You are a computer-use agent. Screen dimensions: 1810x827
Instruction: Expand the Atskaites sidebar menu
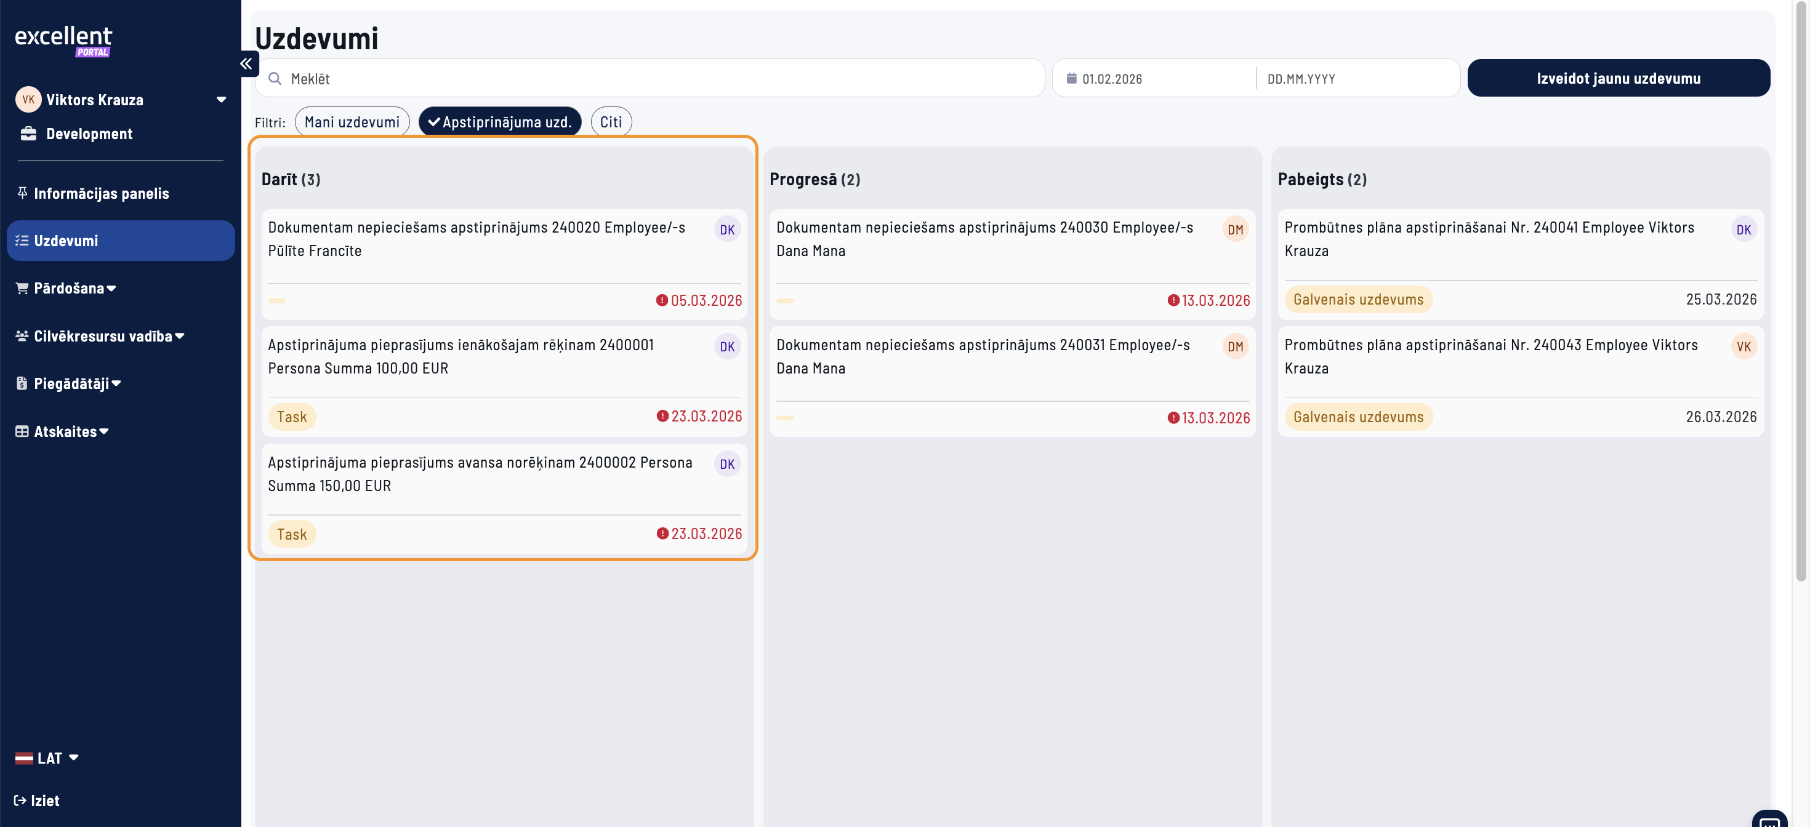pos(65,432)
